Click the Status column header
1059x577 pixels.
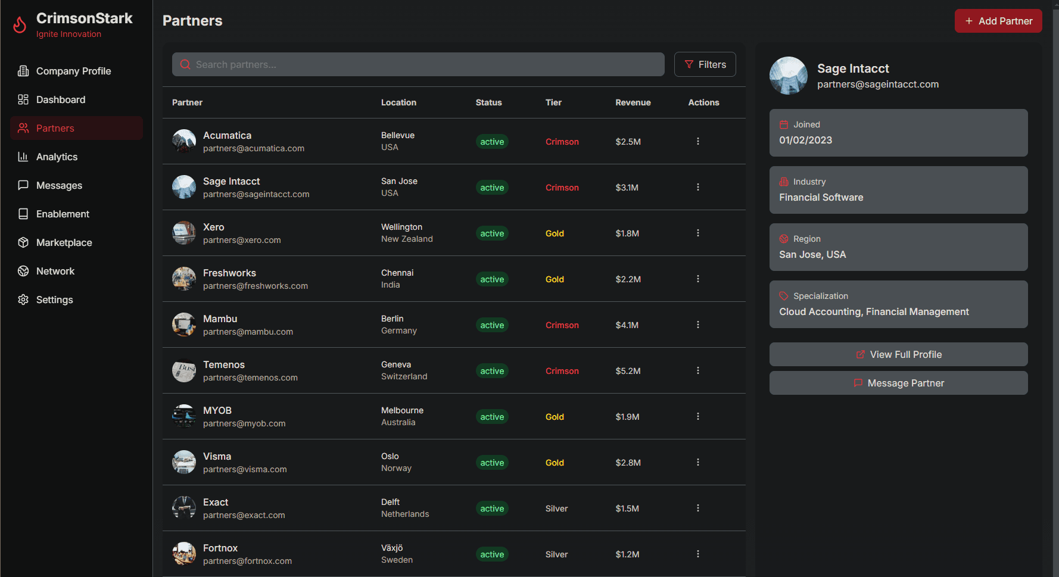pos(488,102)
